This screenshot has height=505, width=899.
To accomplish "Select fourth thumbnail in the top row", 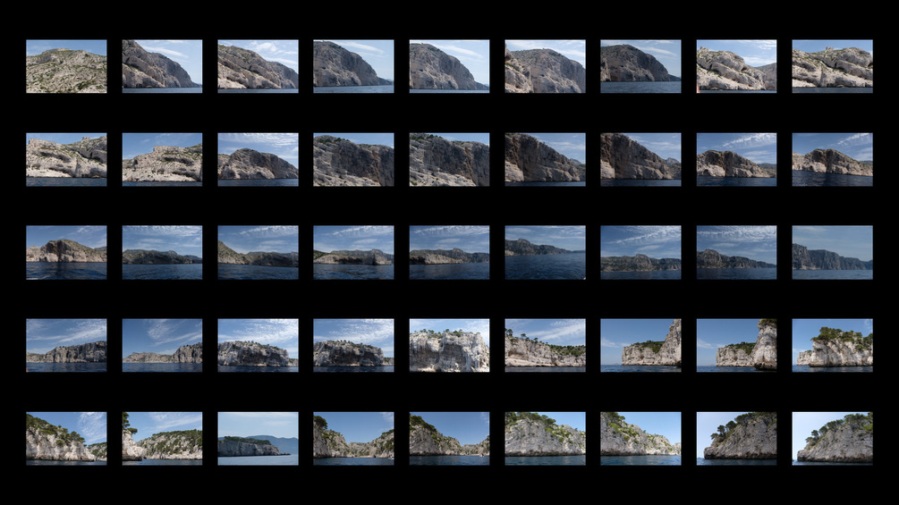I will click(353, 66).
